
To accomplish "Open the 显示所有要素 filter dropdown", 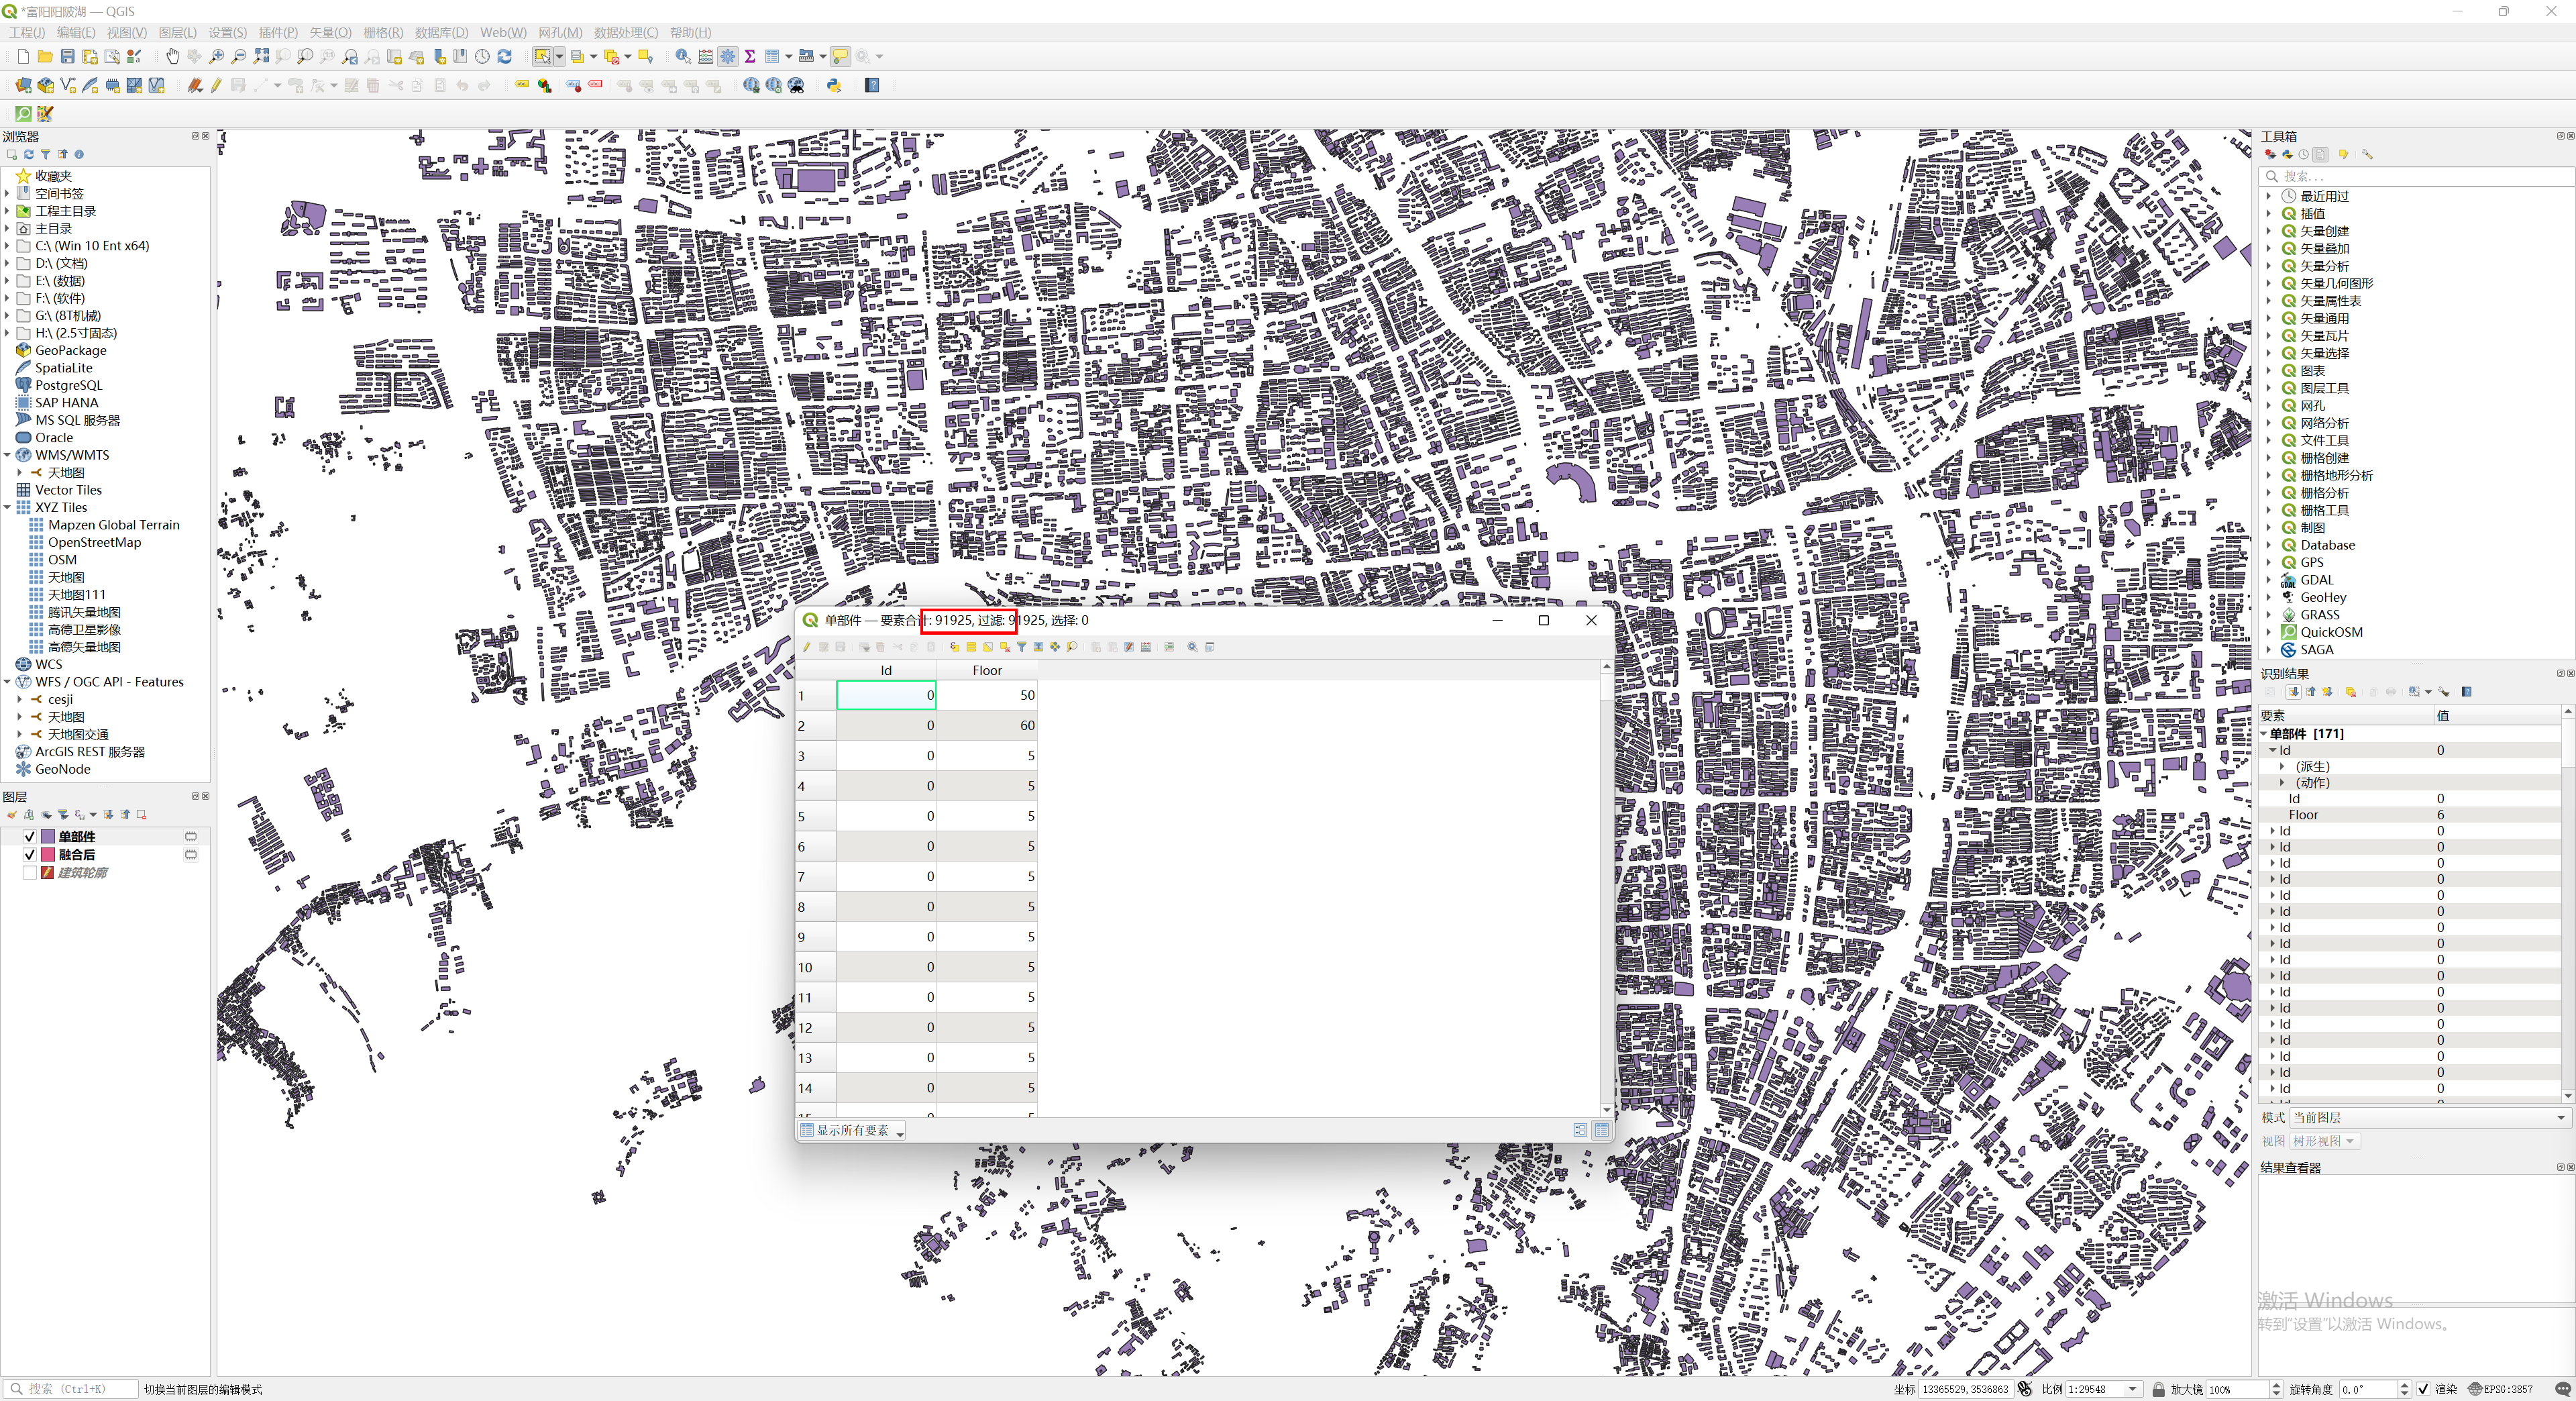I will (x=852, y=1130).
